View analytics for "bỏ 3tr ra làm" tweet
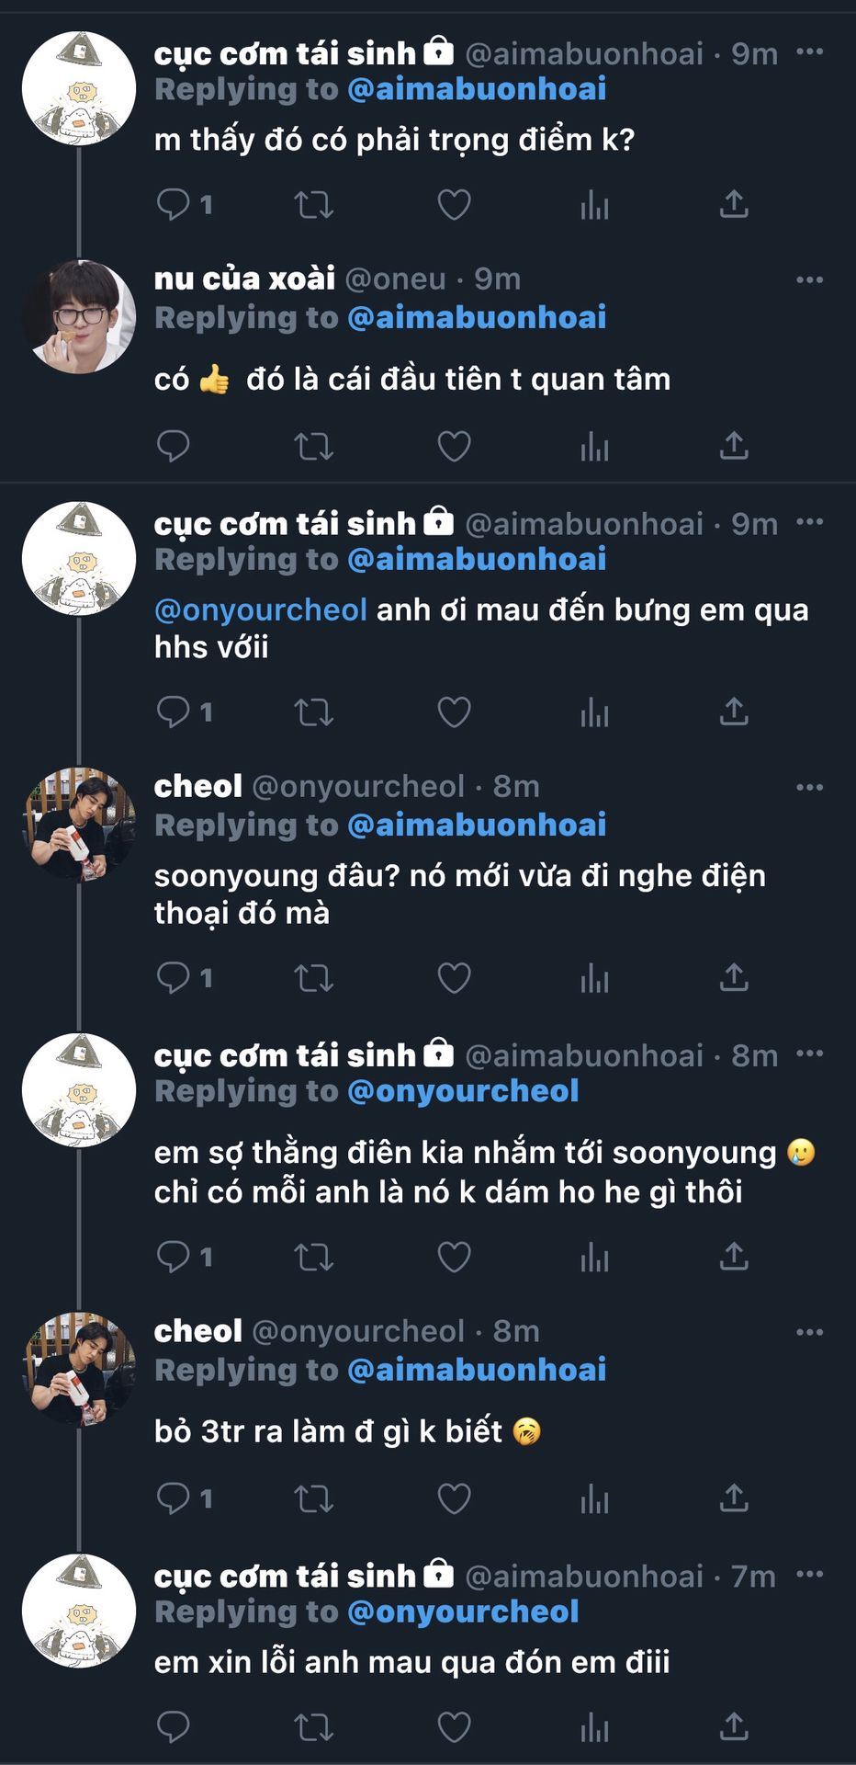856x1765 pixels. [594, 1499]
